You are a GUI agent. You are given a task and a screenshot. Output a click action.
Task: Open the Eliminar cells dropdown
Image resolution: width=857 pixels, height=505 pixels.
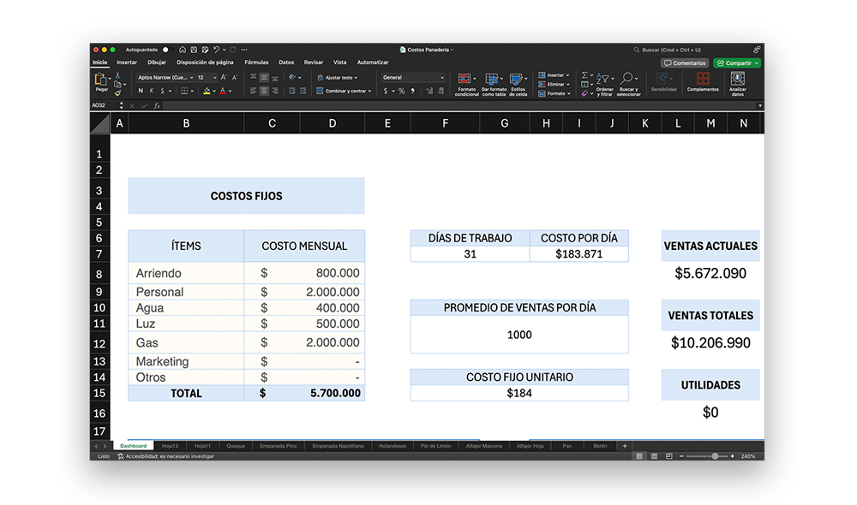[x=554, y=85]
